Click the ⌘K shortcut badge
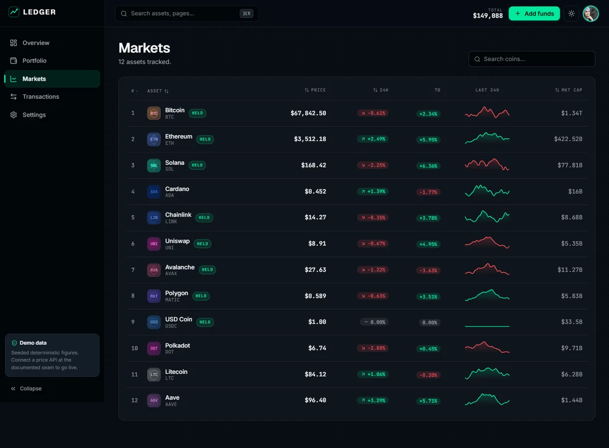 tap(247, 14)
